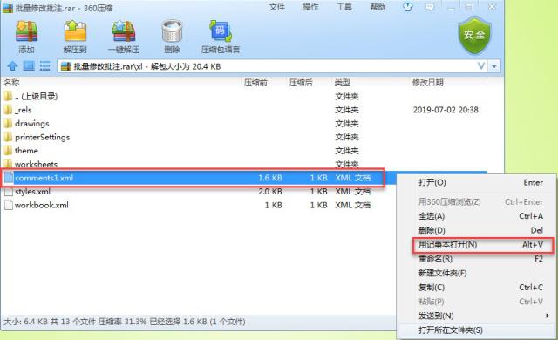Select the _rels folder icon
Viewport: 558px width, 340px height.
coord(8,110)
